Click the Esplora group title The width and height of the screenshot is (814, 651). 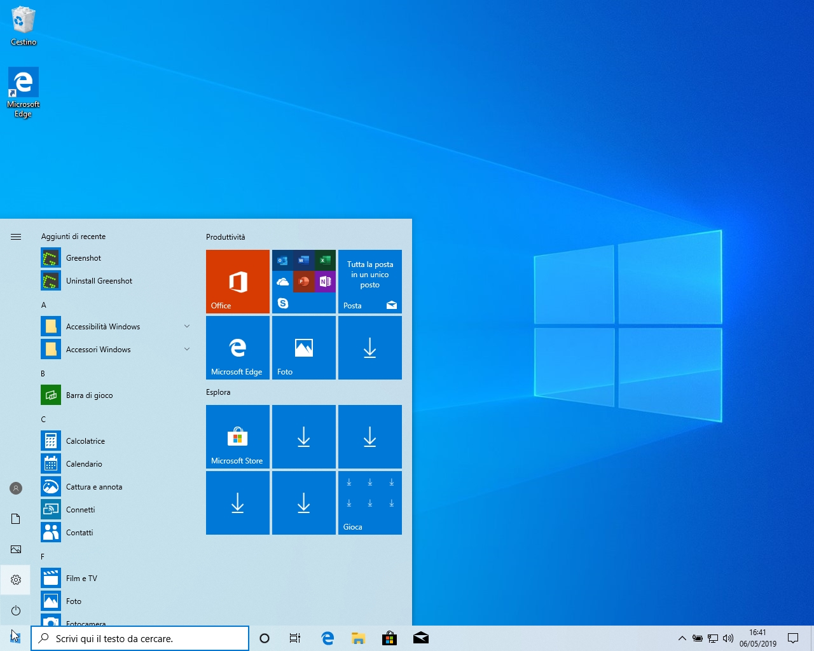[218, 392]
